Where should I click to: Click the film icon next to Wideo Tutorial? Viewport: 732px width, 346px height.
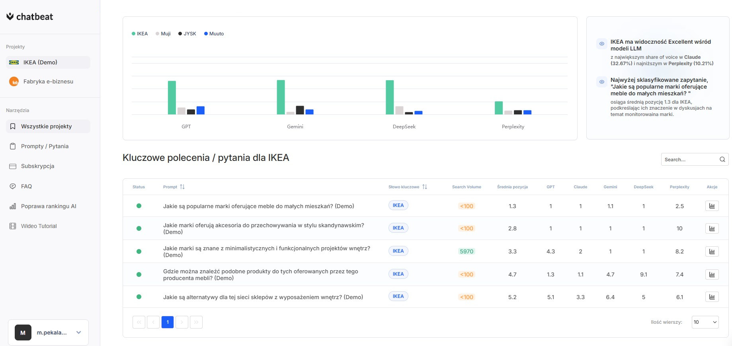pos(13,226)
